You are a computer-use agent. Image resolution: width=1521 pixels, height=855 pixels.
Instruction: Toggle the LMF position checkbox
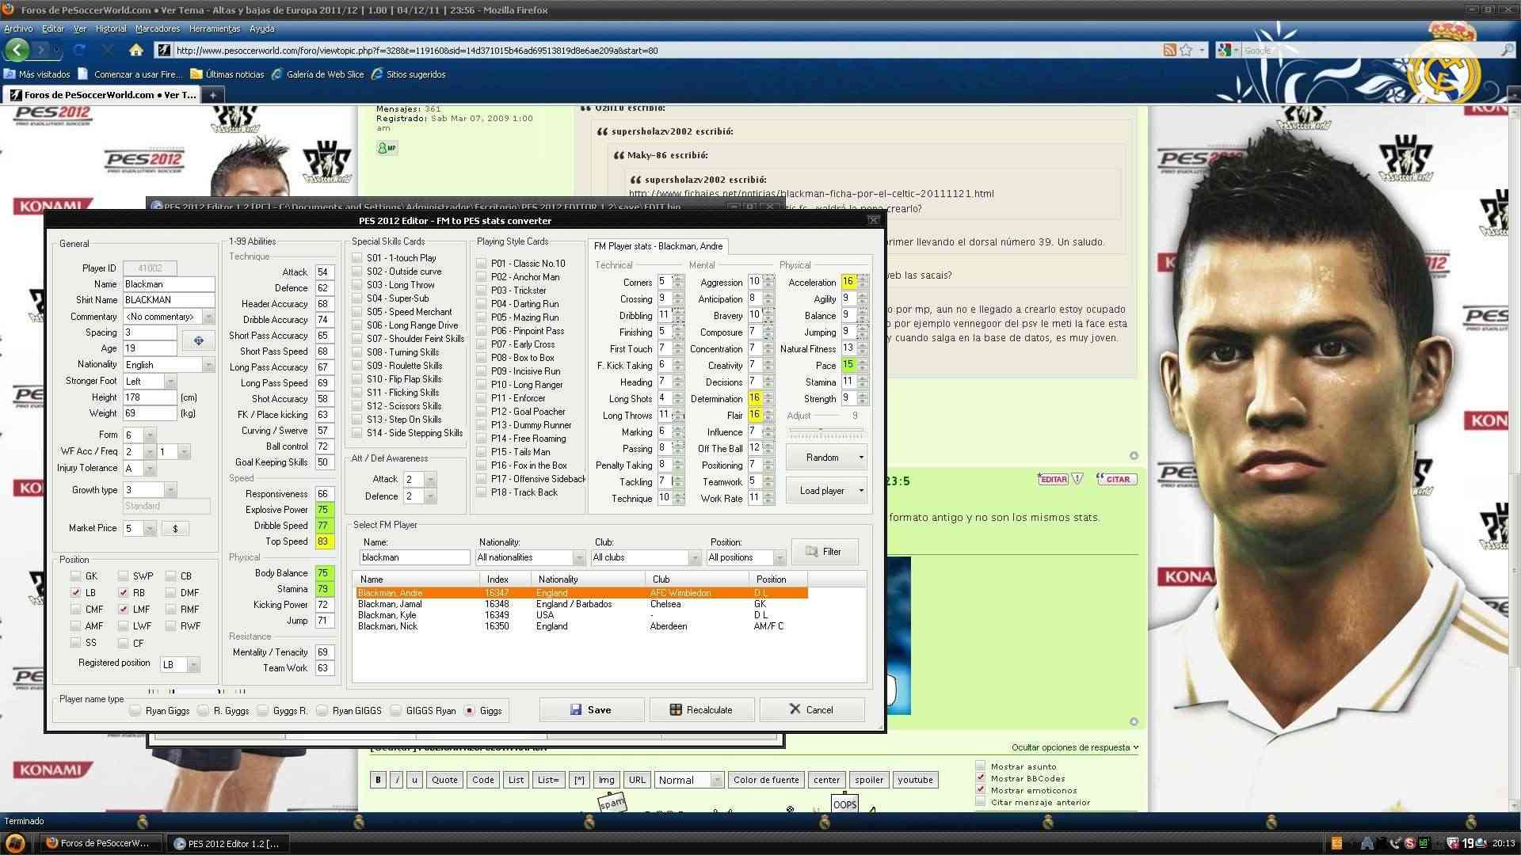point(123,610)
